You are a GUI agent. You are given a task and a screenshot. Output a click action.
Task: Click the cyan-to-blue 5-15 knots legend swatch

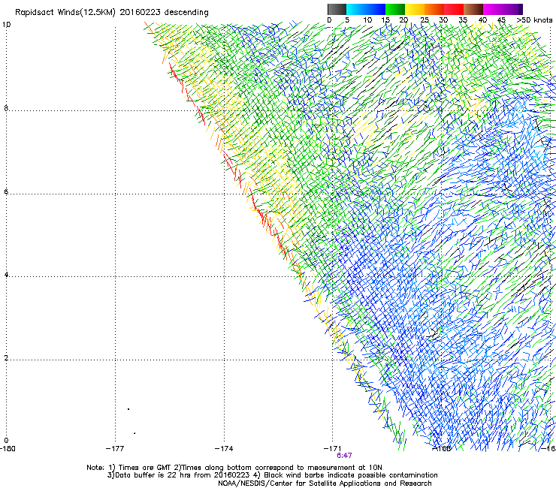pos(366,9)
